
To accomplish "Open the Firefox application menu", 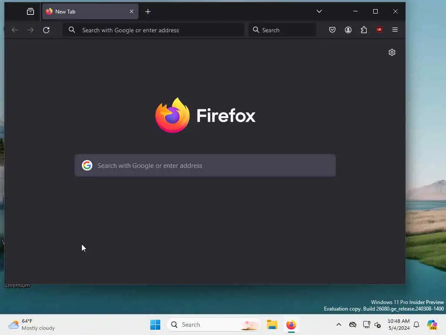I will coord(395,30).
